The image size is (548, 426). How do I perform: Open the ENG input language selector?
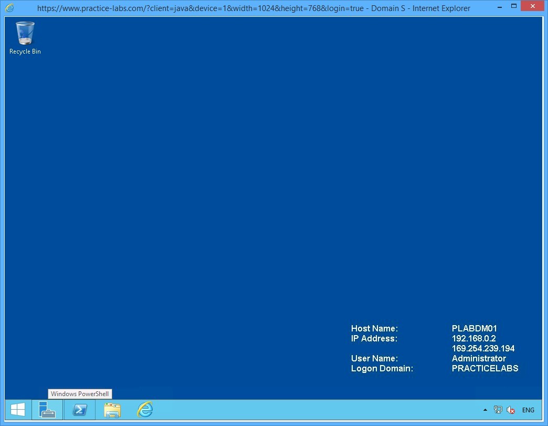(x=528, y=410)
